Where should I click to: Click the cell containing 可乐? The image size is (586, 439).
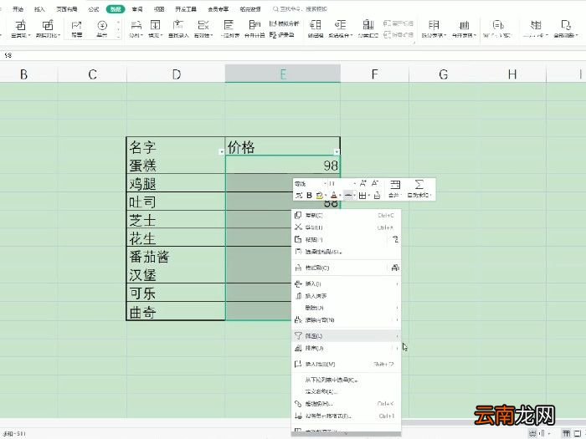[x=176, y=293]
